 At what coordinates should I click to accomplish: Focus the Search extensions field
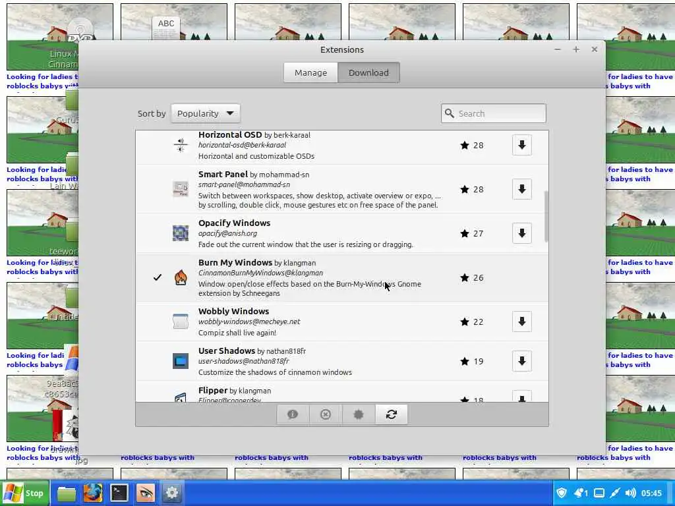click(x=493, y=113)
